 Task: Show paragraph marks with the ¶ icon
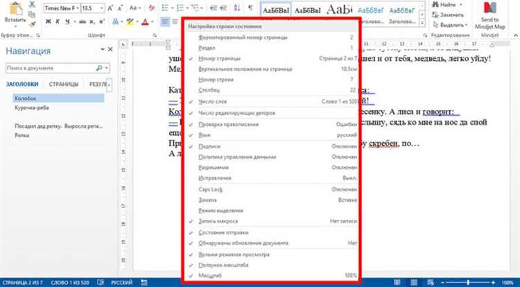250,8
